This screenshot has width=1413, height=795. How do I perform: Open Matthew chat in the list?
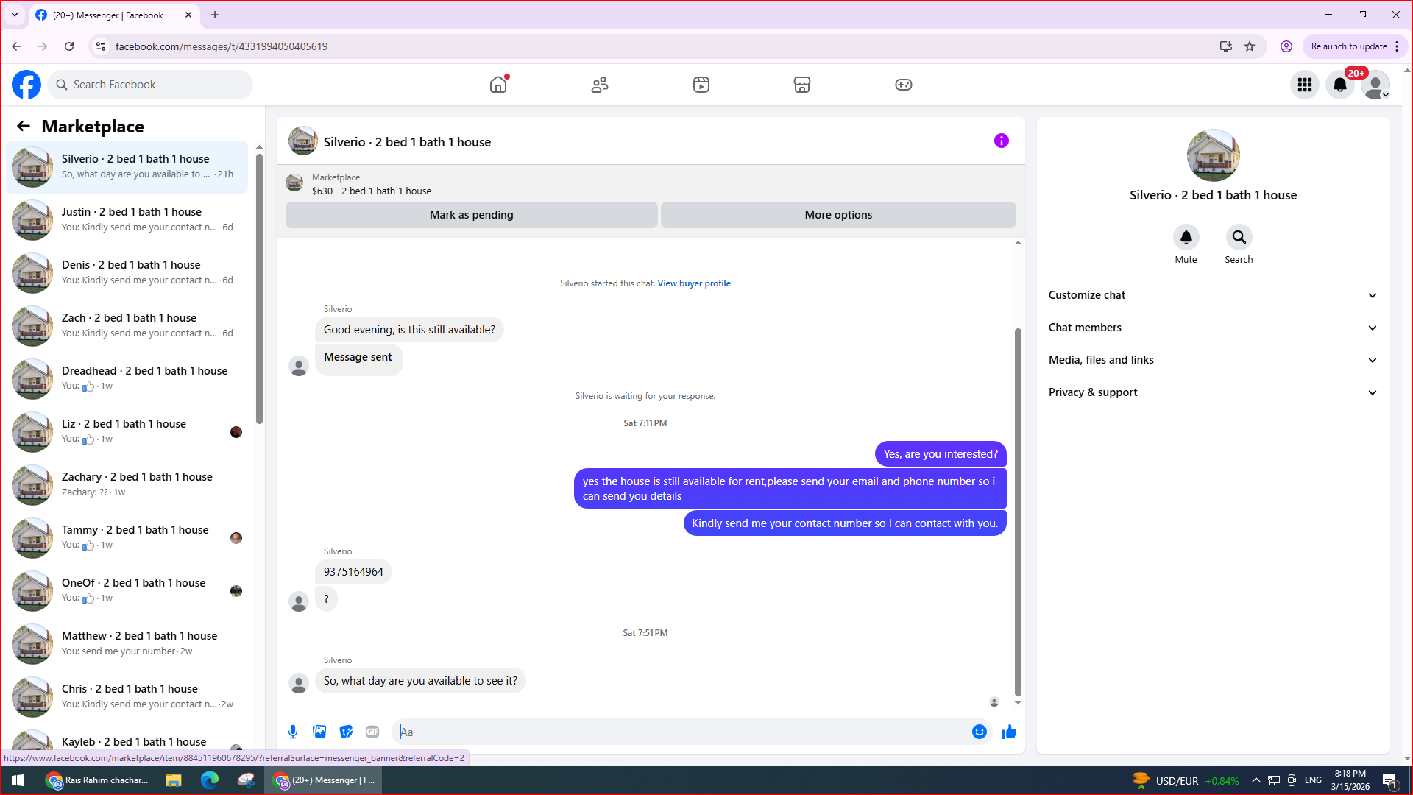click(127, 644)
